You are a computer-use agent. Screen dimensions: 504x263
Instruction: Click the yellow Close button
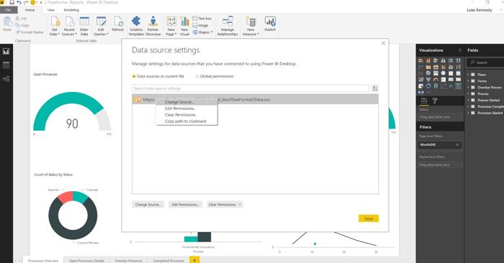(369, 218)
